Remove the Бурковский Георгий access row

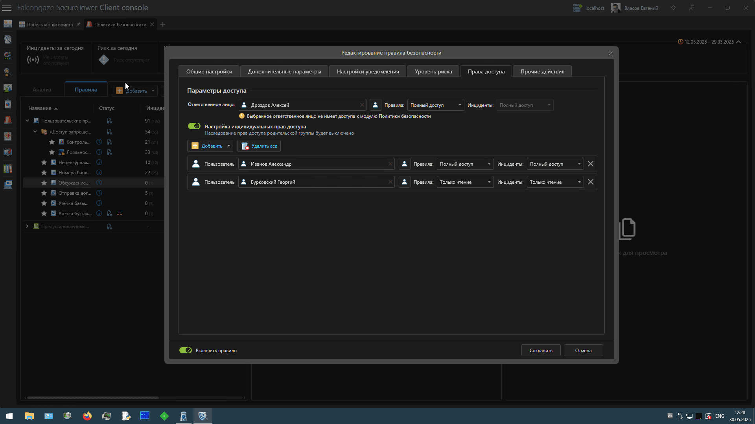tap(590, 182)
